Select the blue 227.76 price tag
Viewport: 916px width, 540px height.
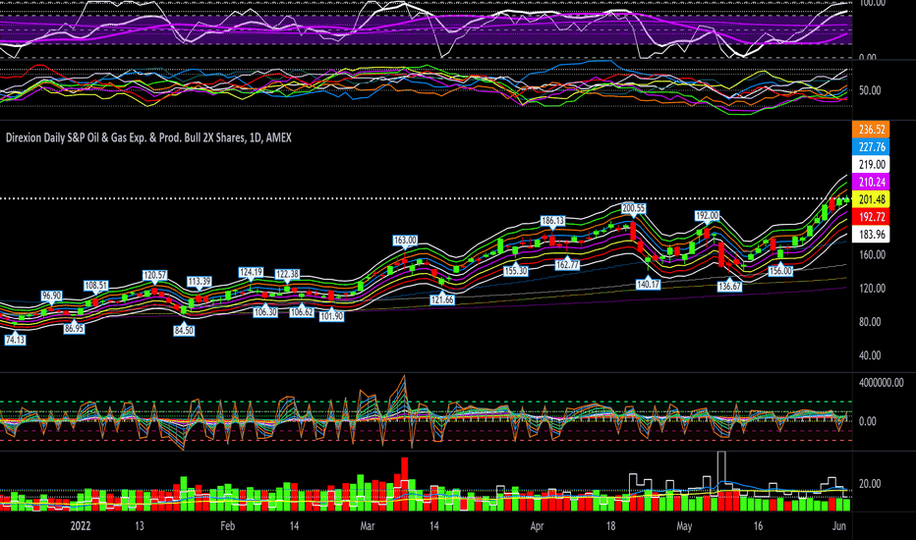pos(871,147)
